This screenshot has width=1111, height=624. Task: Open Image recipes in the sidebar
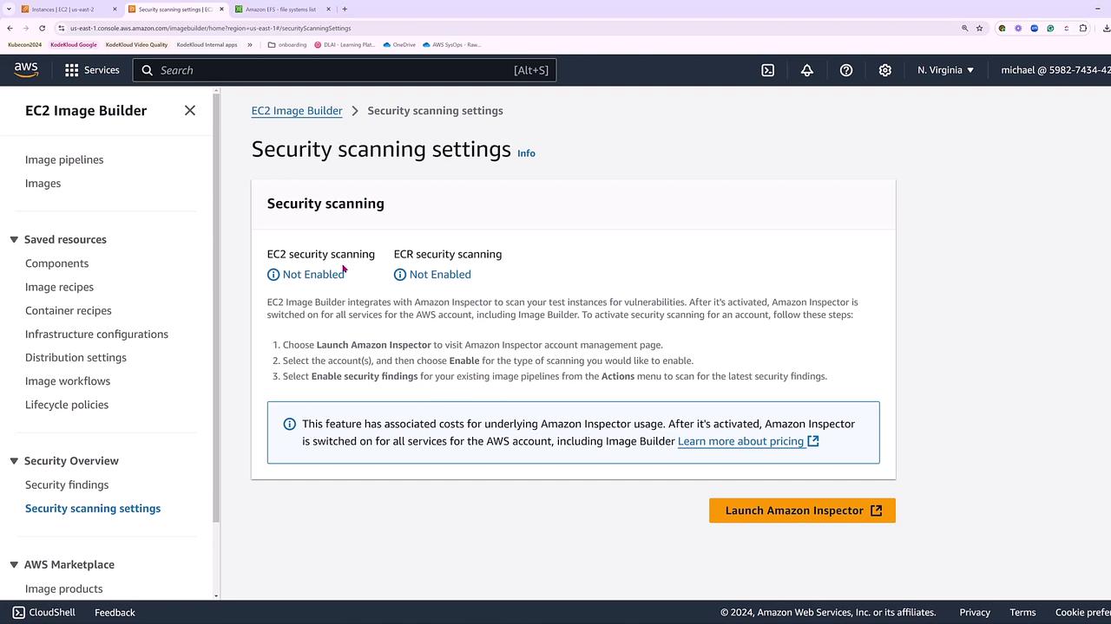[59, 287]
